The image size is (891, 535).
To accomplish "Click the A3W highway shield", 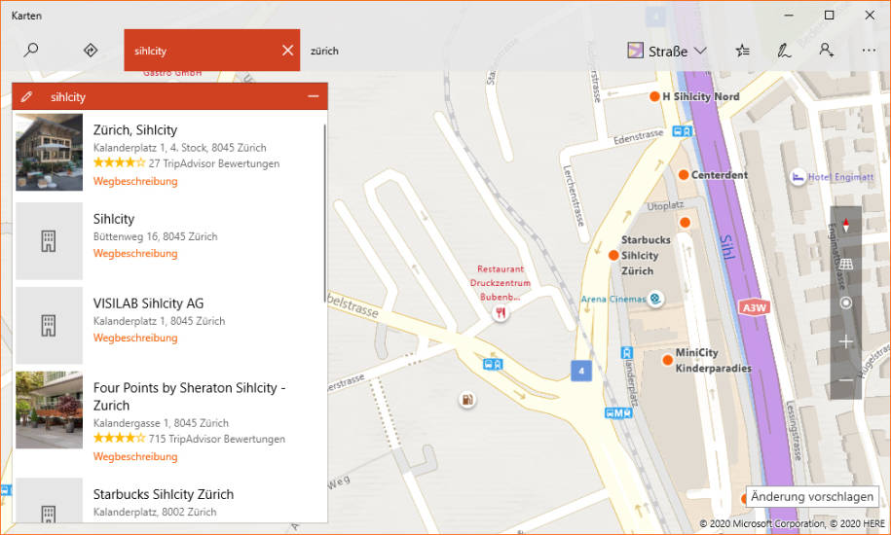I will (x=755, y=307).
